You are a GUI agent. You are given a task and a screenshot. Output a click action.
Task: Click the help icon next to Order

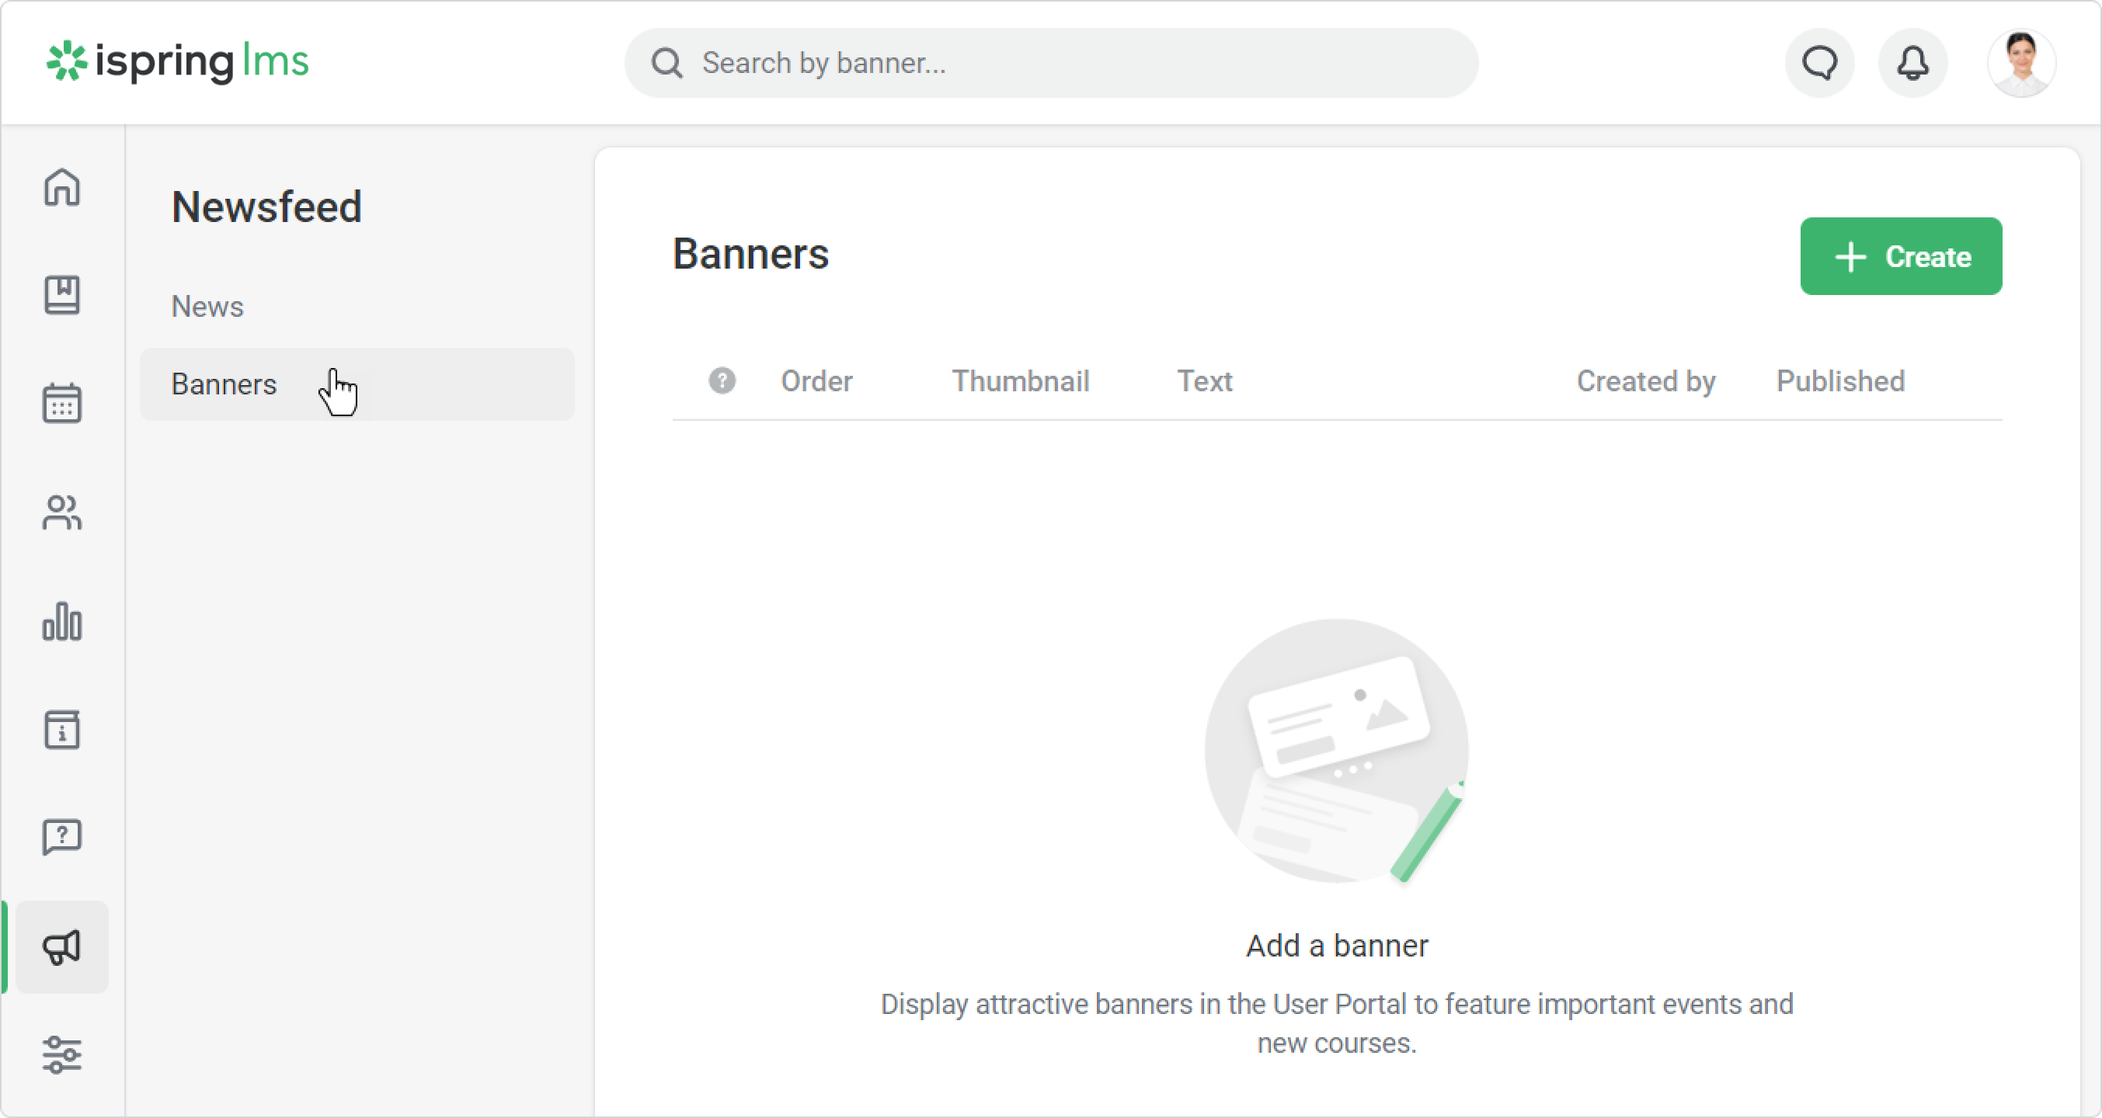pyautogui.click(x=722, y=381)
